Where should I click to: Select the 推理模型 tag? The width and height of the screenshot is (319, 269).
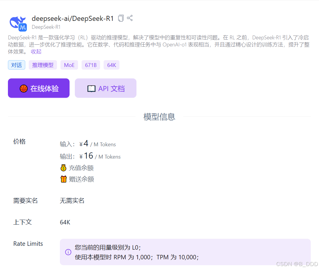pos(43,65)
